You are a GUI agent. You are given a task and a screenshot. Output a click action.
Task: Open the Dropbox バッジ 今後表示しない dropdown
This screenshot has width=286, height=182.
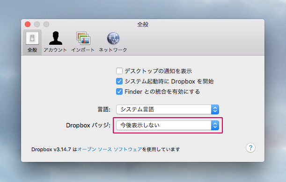168,125
